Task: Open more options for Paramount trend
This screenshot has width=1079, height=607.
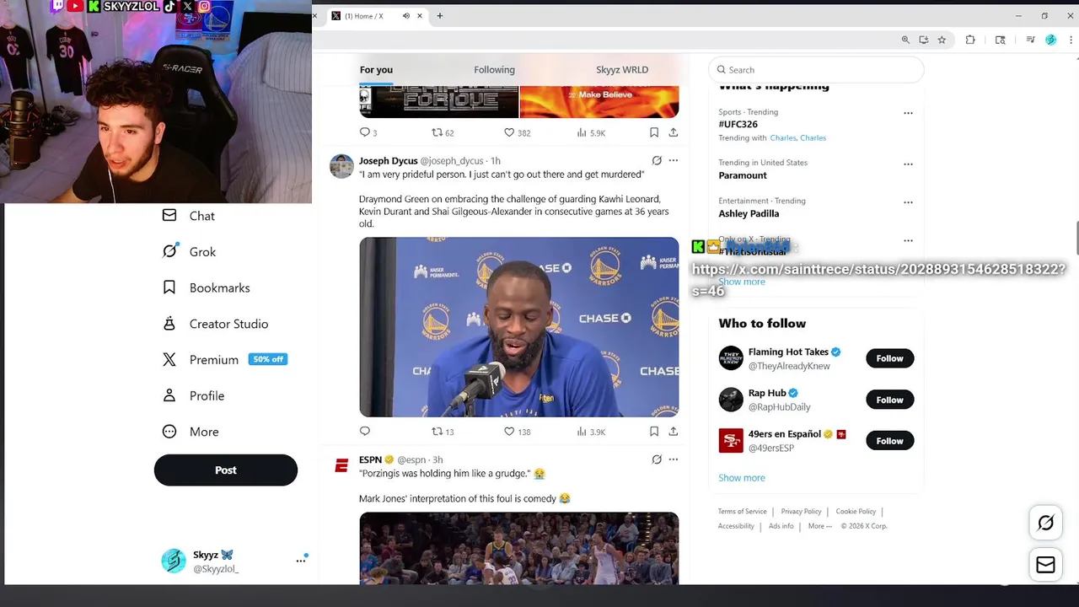Action: (x=908, y=164)
